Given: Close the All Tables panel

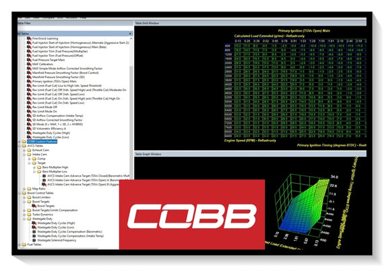Looking at the screenshot, I should coord(130,34).
